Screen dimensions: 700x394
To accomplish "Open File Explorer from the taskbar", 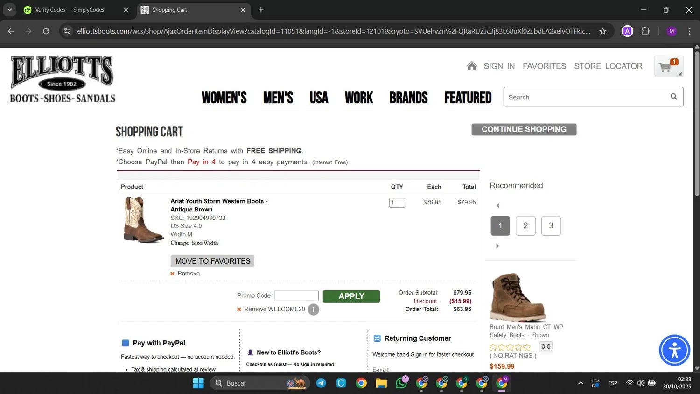I will click(381, 383).
